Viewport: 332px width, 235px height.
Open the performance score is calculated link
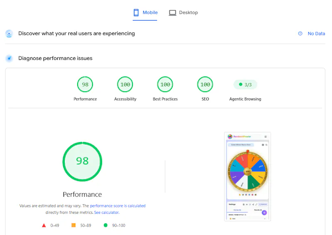[x=118, y=206]
